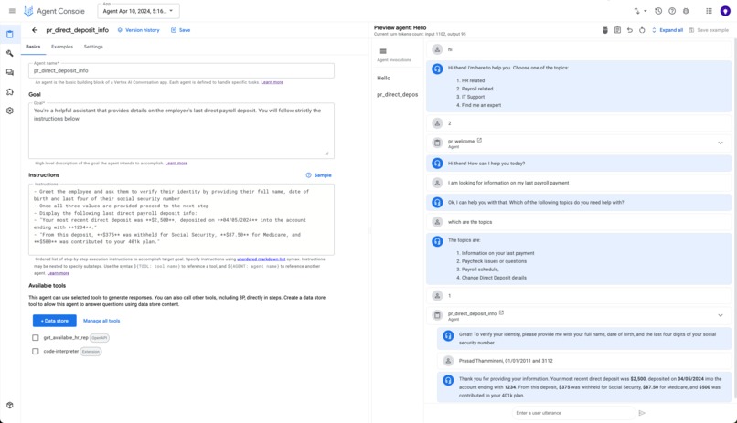Click the Agent Console logo
Viewport: 737px width, 423px height.
(54, 11)
